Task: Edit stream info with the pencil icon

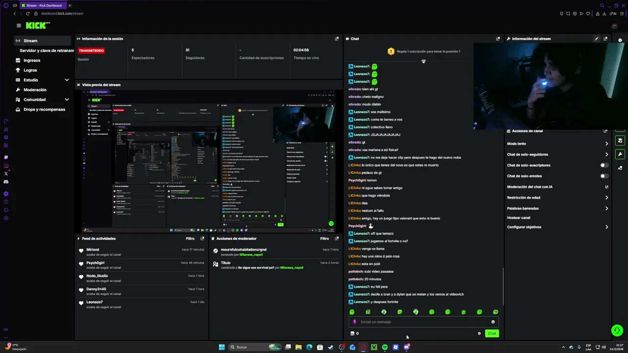Action: (x=597, y=39)
